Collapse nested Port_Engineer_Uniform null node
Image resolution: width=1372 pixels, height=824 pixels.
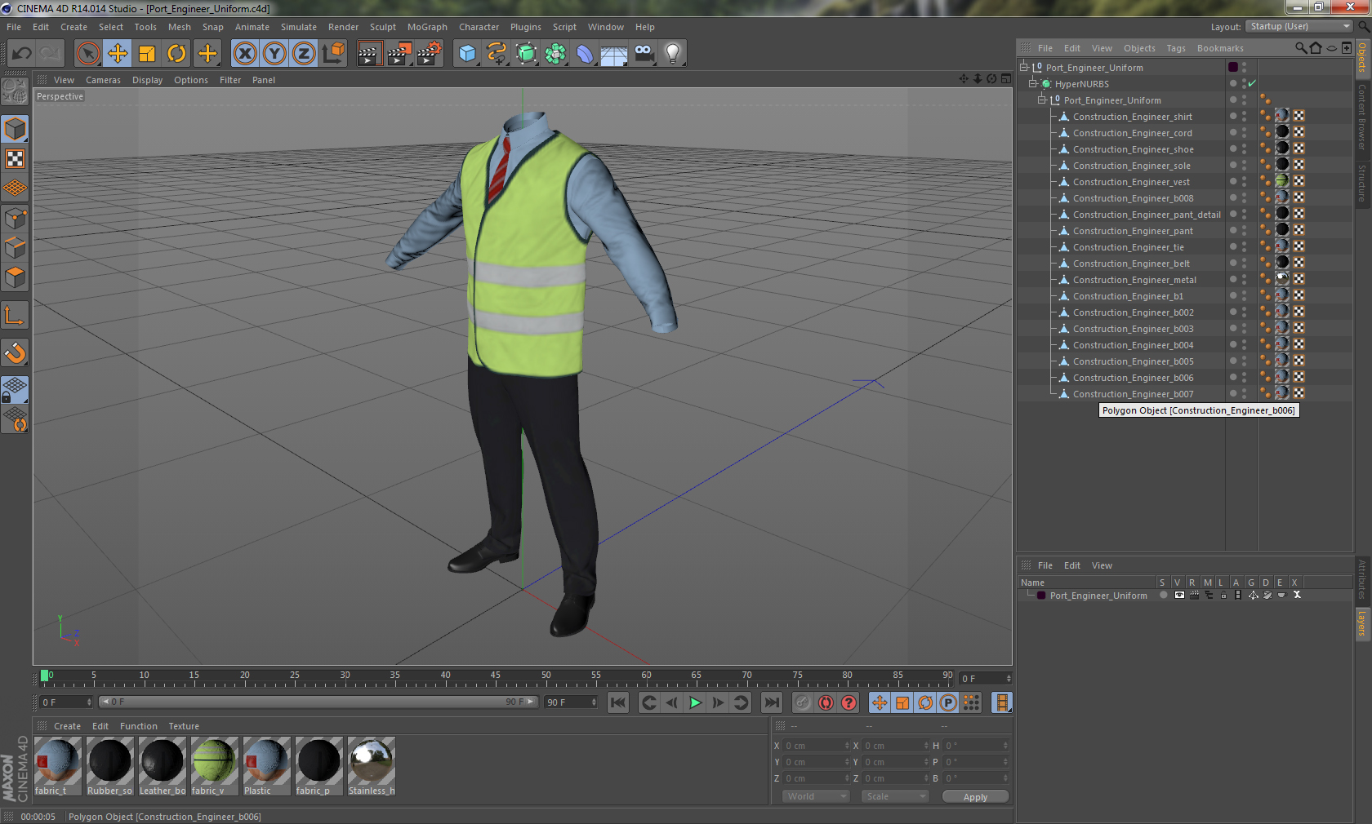tap(1041, 100)
